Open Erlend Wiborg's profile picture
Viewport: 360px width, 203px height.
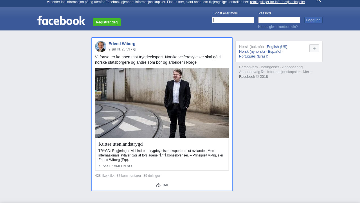point(101,47)
